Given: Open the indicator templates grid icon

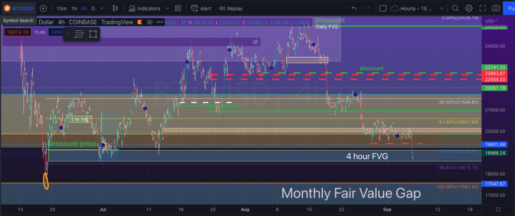Looking at the screenshot, I should tap(178, 8).
